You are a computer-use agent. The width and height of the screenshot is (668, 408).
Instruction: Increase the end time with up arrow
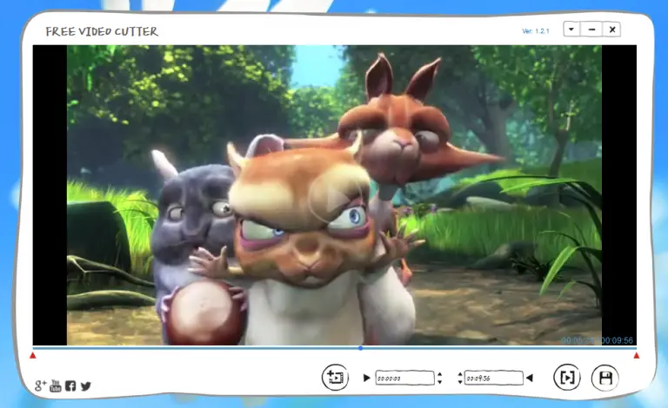pos(460,374)
